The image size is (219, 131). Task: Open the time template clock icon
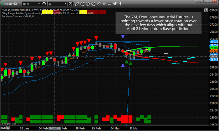[x=70, y=4]
